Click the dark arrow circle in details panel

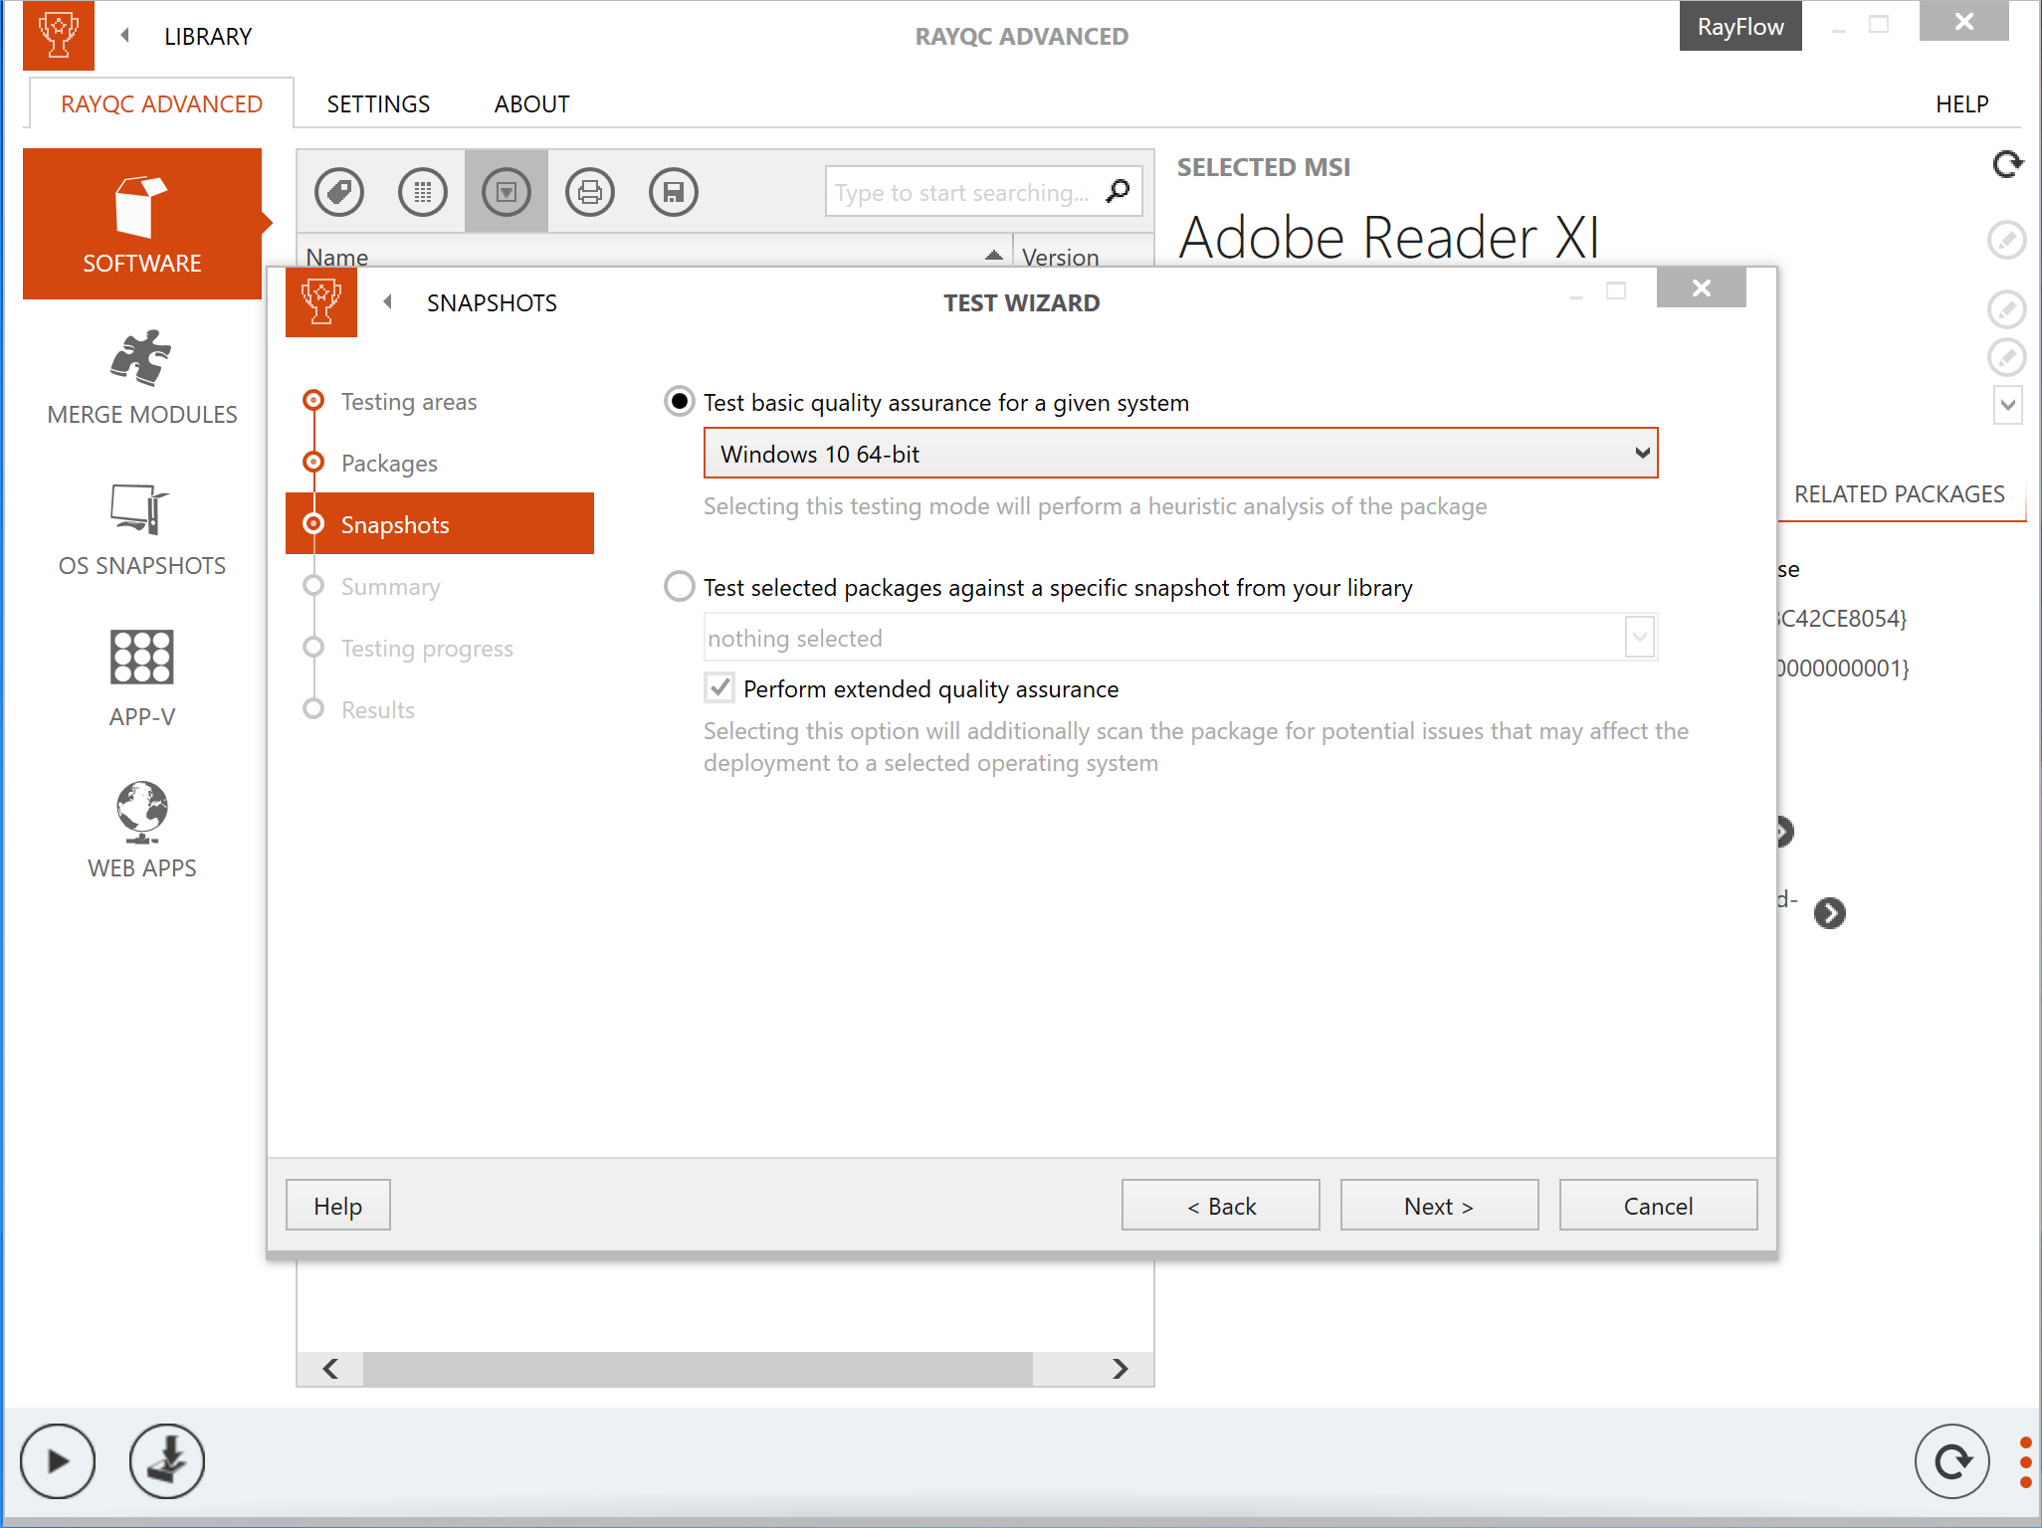click(1830, 912)
